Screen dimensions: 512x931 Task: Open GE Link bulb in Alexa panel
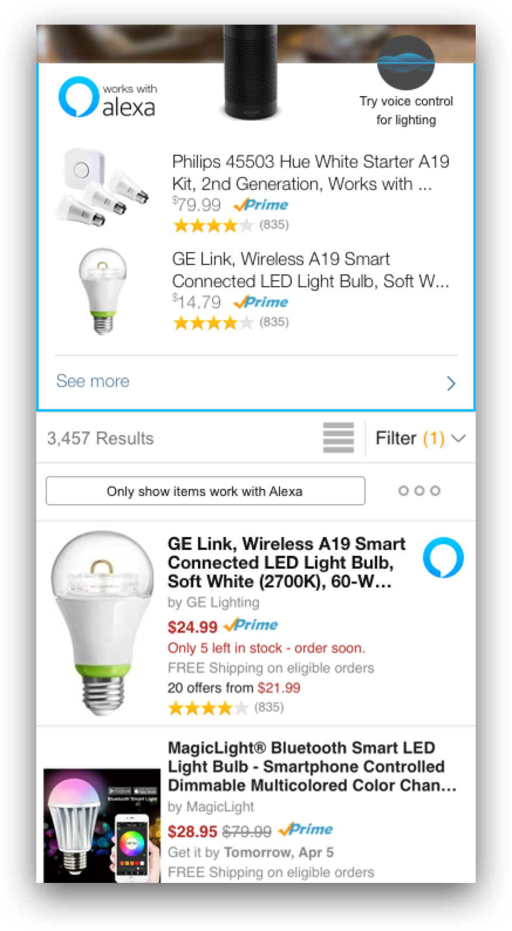[x=310, y=270]
